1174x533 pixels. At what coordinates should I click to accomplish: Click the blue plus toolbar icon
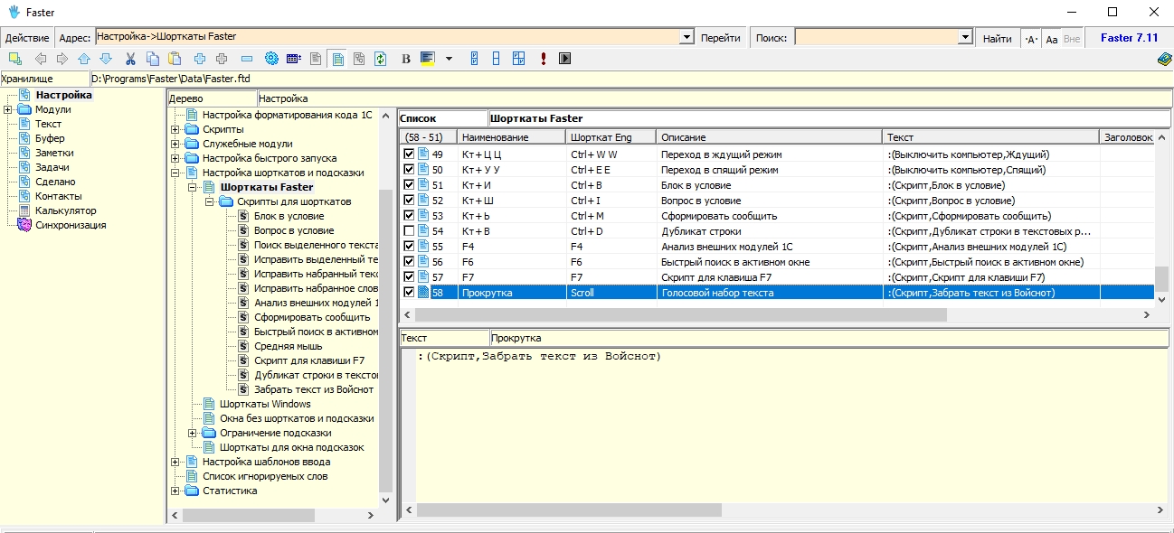(200, 59)
